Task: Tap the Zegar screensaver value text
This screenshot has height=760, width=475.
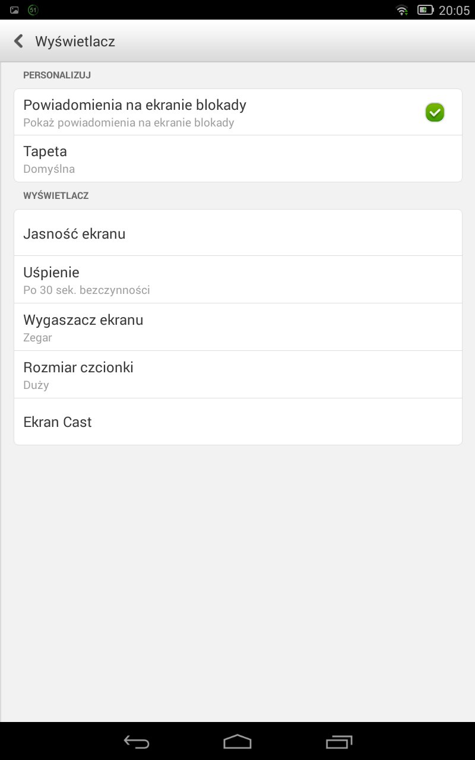Action: coord(37,337)
